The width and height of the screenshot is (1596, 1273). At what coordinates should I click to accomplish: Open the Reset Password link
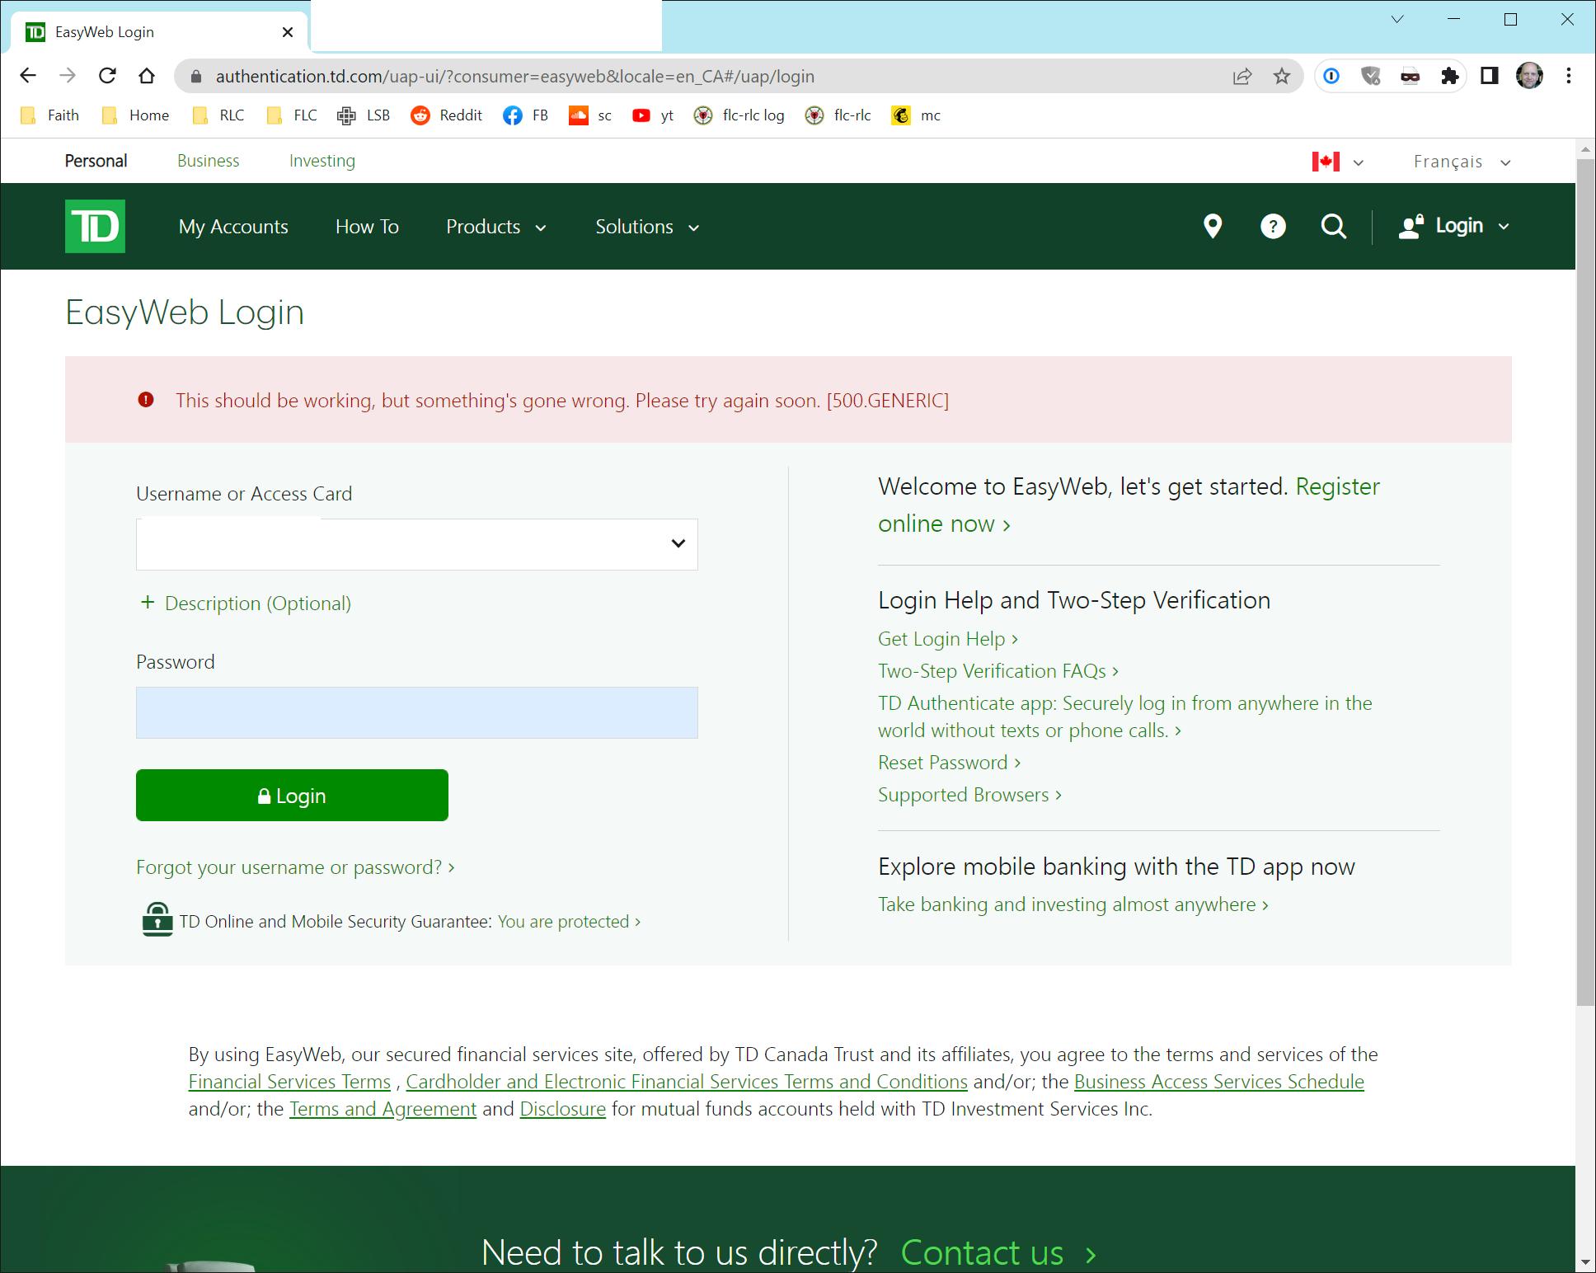point(942,762)
